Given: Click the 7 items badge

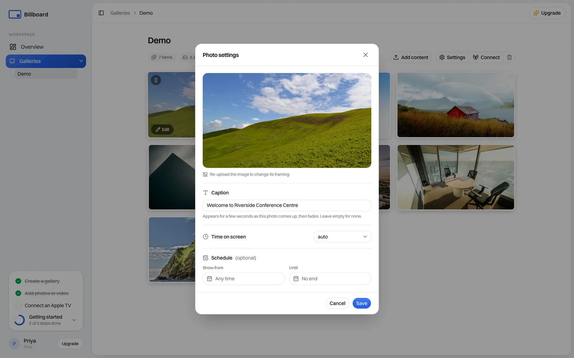Looking at the screenshot, I should 162,57.
